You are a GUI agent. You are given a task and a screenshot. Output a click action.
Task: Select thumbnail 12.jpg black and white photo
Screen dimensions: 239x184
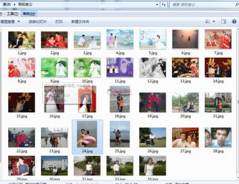[x=152, y=67]
